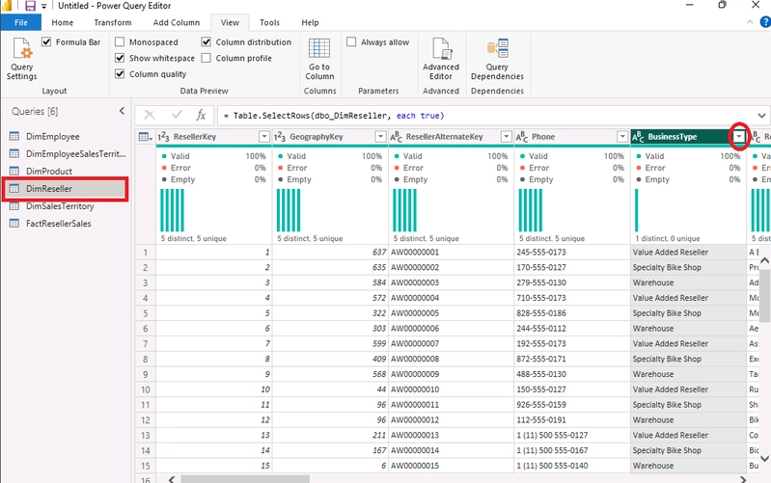Open BusinessType column filter dropdown
The image size is (771, 483).
739,137
